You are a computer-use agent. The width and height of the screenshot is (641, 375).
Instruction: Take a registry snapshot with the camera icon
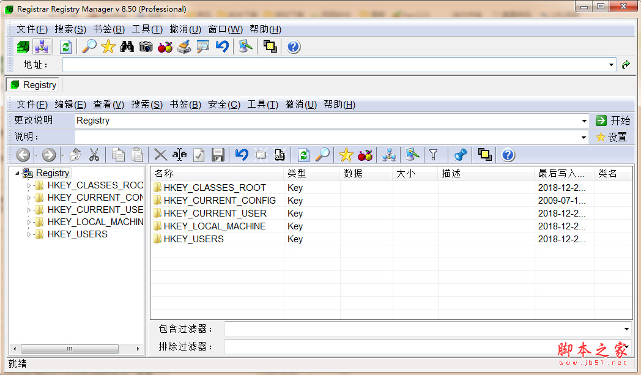tap(146, 46)
